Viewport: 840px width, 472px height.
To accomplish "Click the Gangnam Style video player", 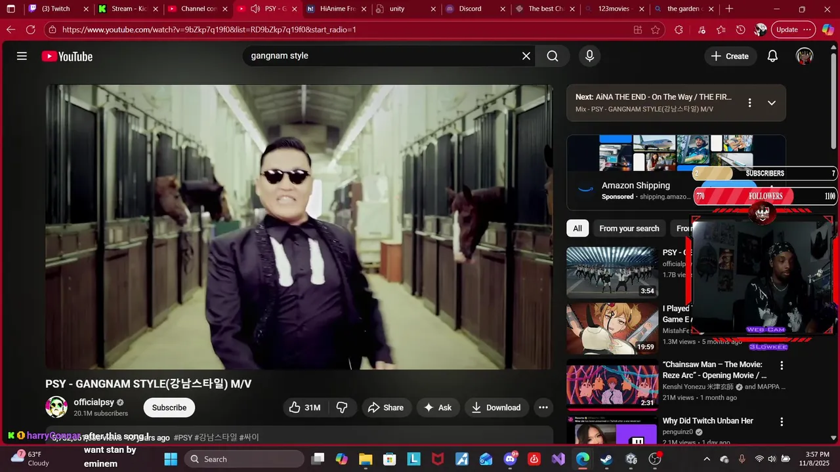I will tap(299, 227).
